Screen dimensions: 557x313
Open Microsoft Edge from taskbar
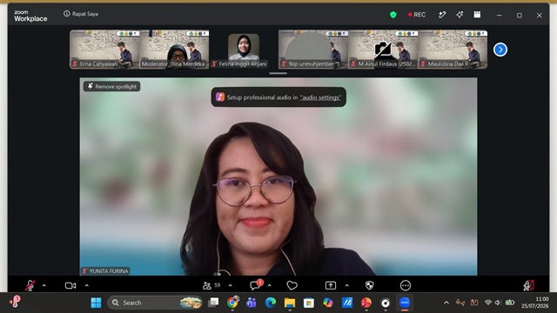pyautogui.click(x=271, y=303)
